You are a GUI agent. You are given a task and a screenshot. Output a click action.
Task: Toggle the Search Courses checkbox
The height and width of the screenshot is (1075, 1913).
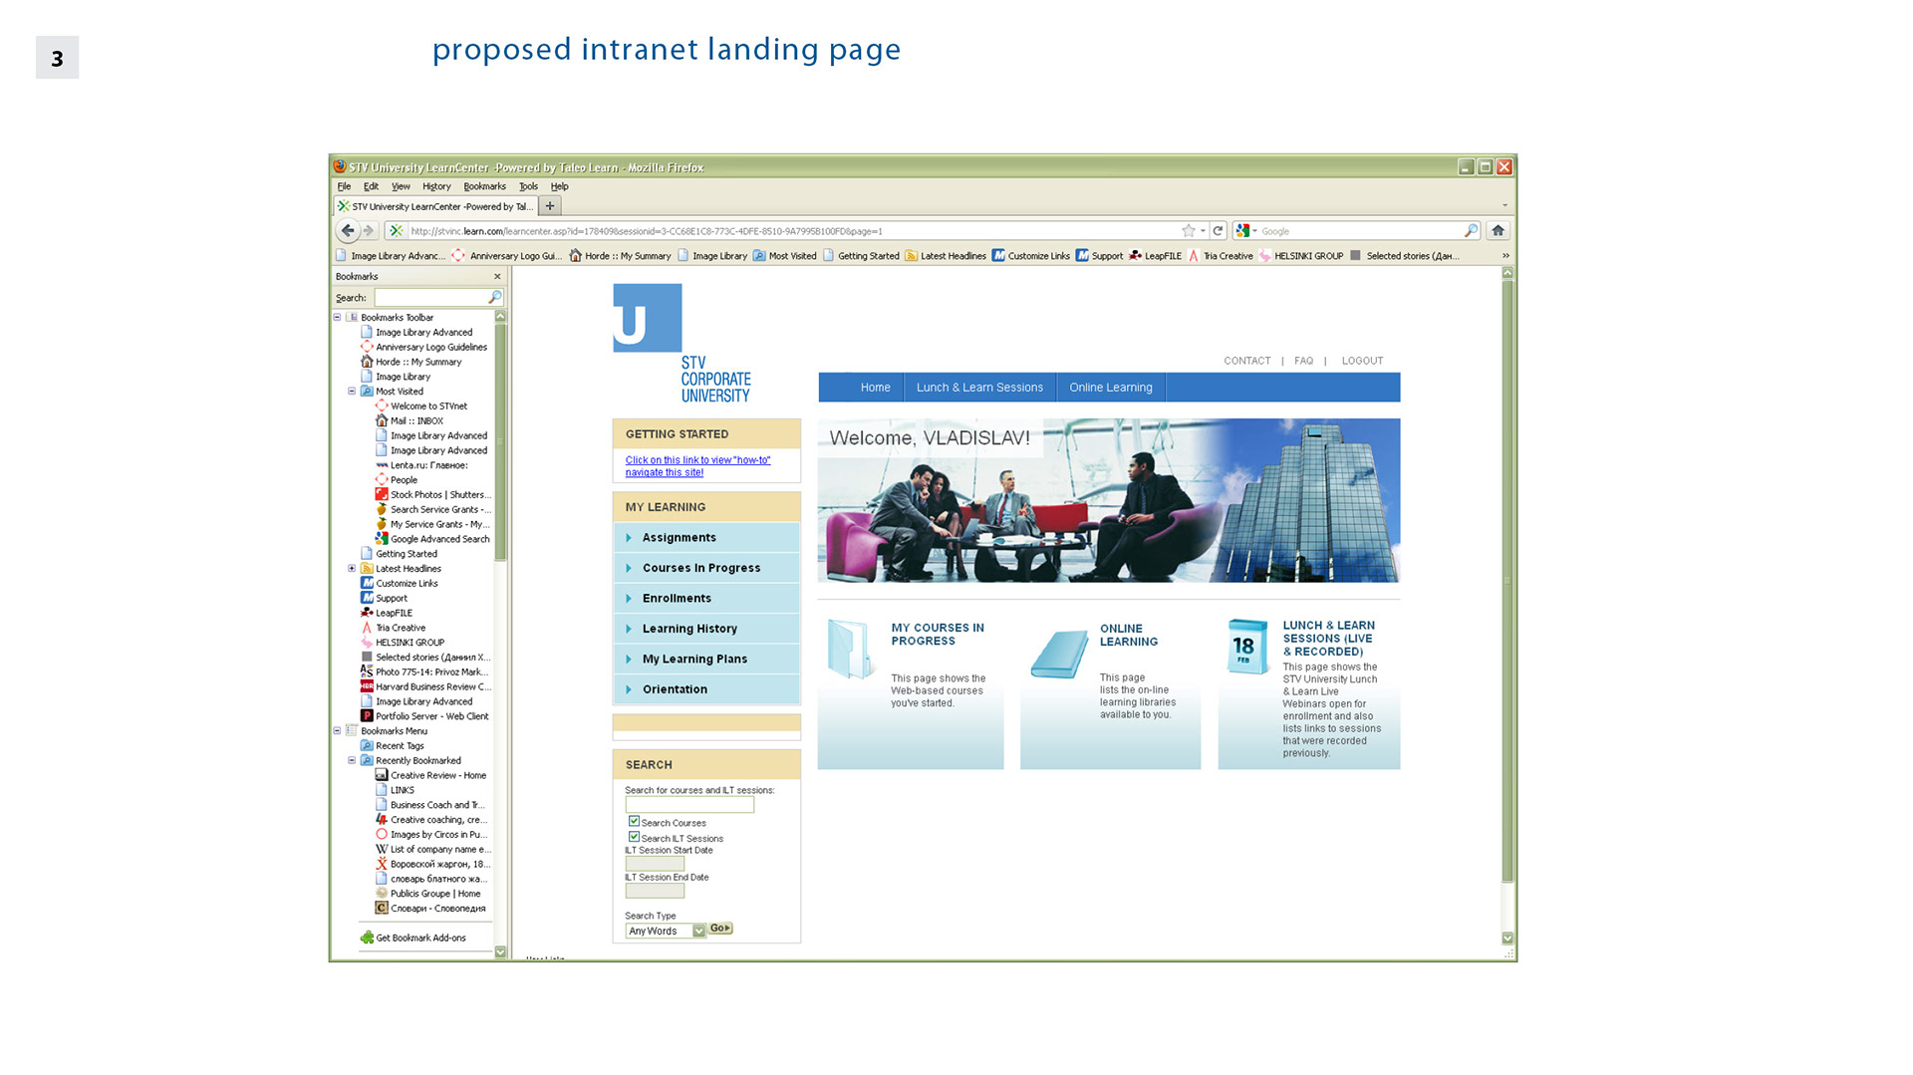click(x=634, y=821)
